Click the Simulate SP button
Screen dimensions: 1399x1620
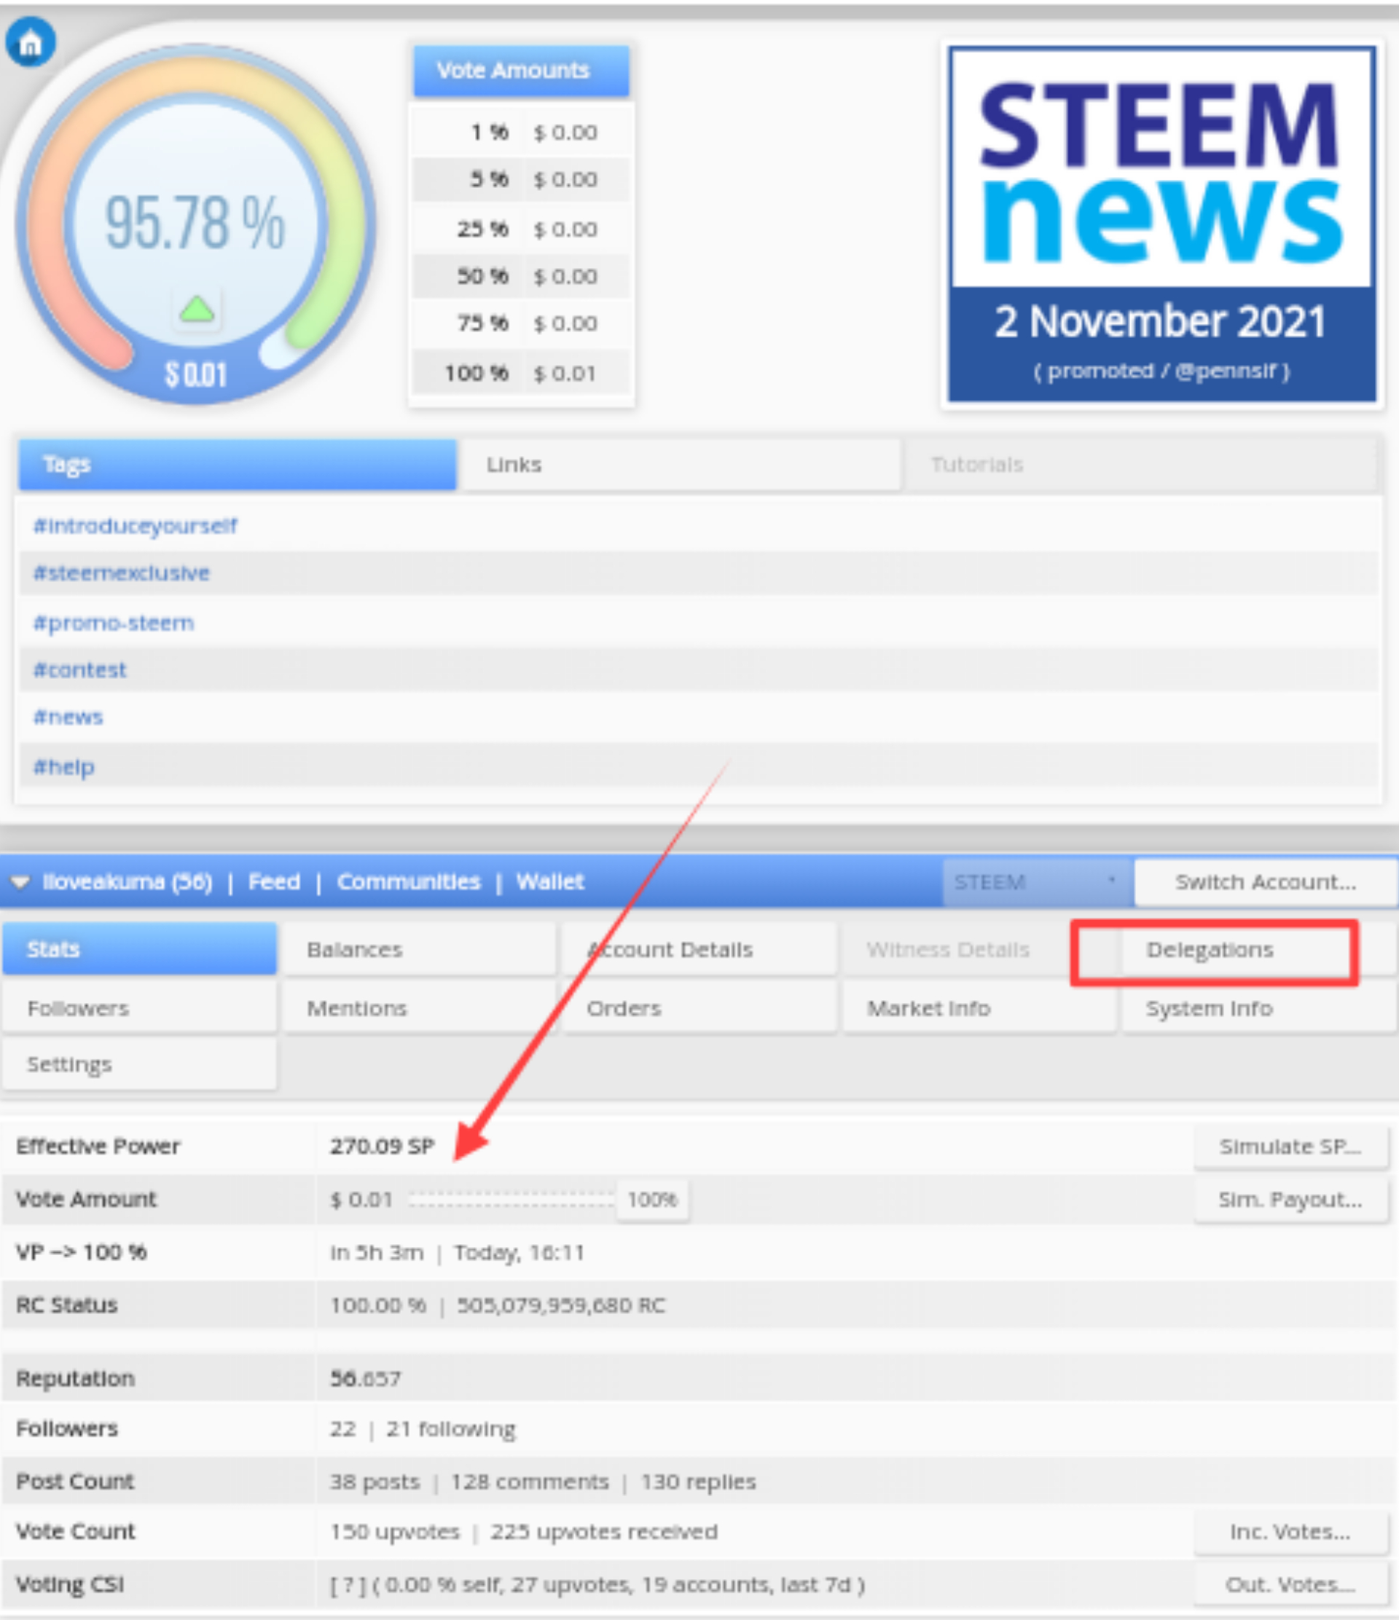[1290, 1147]
